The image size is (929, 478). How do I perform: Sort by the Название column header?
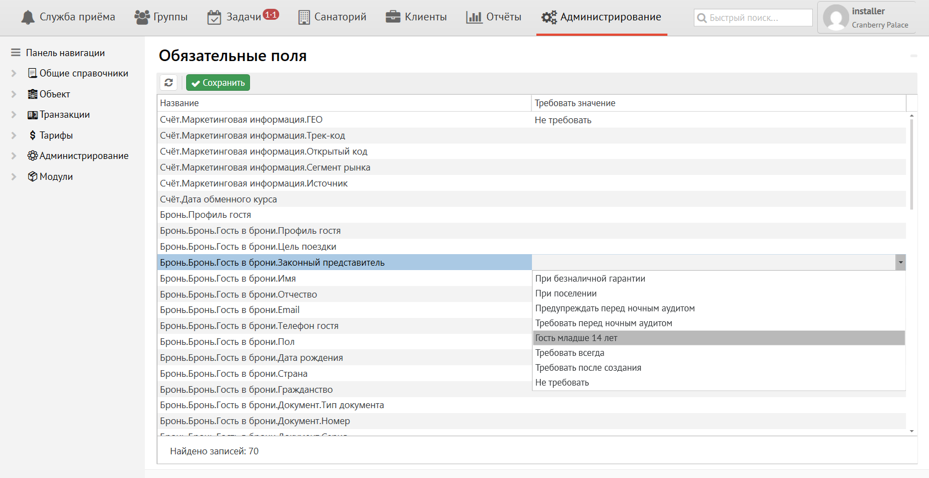coord(344,103)
